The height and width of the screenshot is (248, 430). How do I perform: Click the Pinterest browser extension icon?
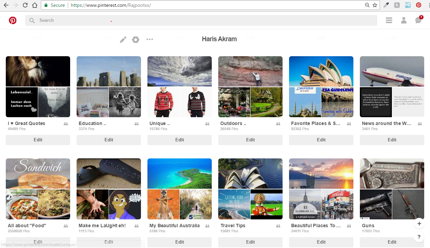click(419, 5)
